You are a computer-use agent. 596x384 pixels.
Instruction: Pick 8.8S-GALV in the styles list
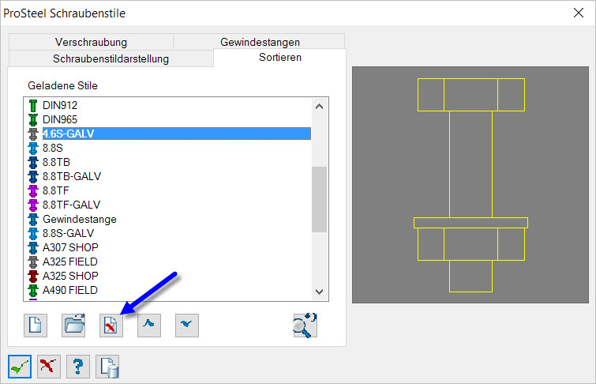click(x=69, y=233)
